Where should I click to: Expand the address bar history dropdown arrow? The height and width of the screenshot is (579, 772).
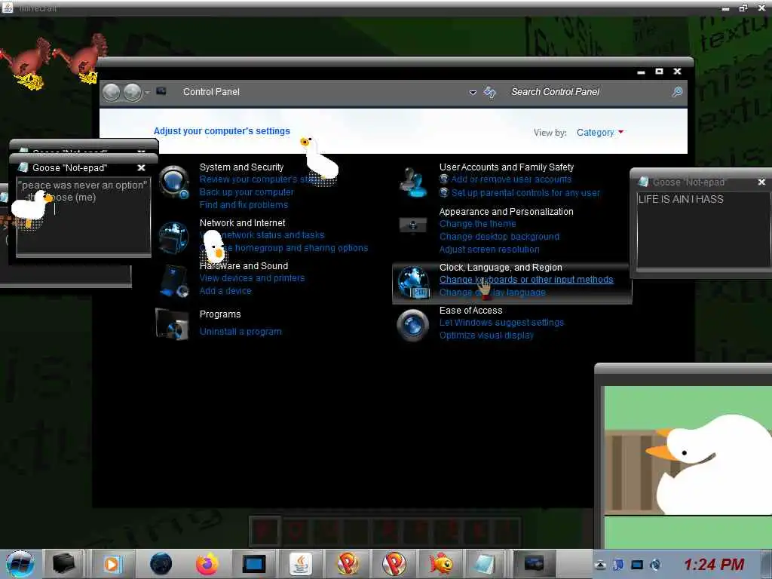(x=473, y=93)
